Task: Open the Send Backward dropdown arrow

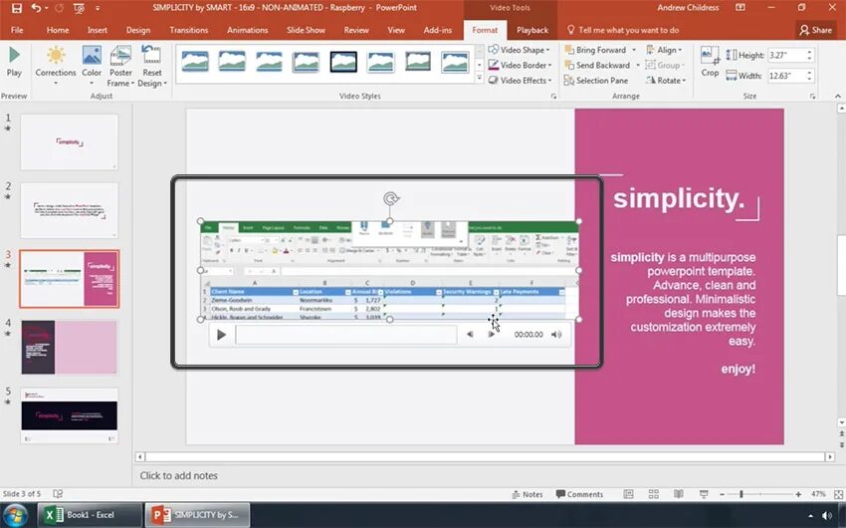Action: (638, 65)
